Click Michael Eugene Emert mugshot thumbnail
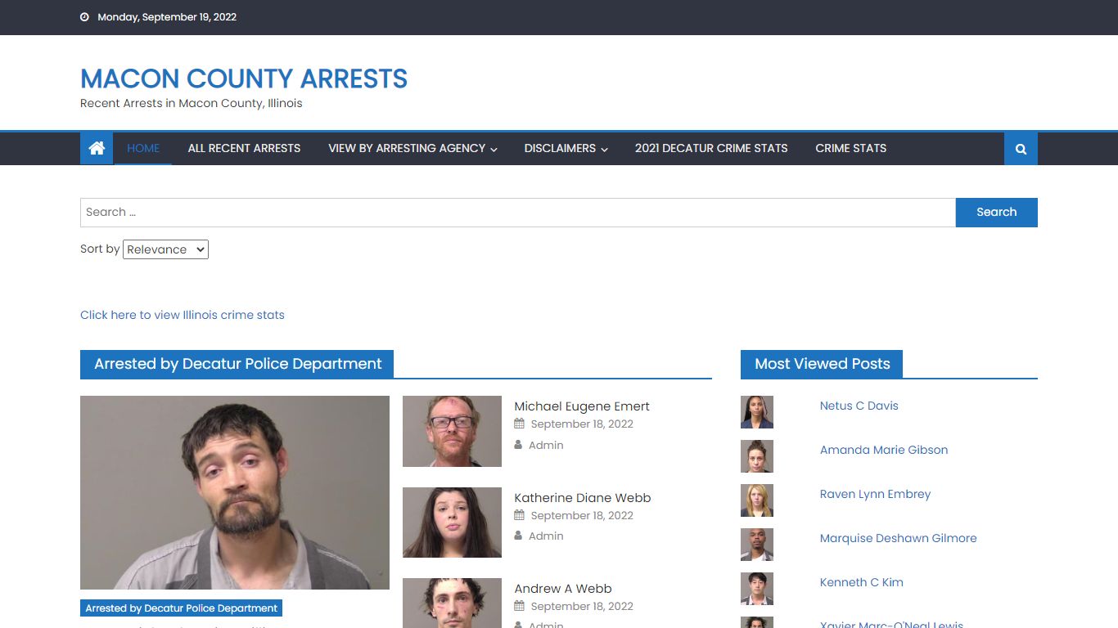The height and width of the screenshot is (628, 1118). pos(452,431)
